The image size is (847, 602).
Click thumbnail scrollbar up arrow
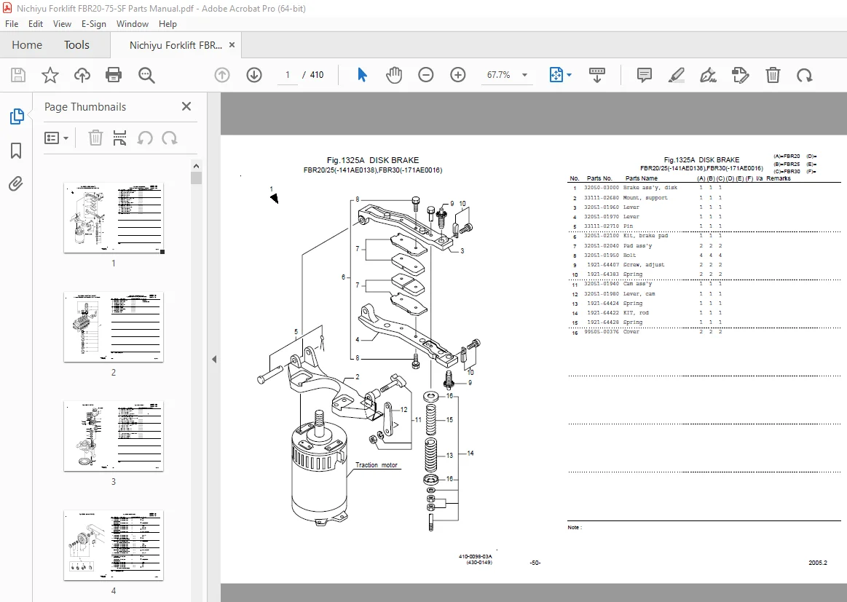[196, 166]
